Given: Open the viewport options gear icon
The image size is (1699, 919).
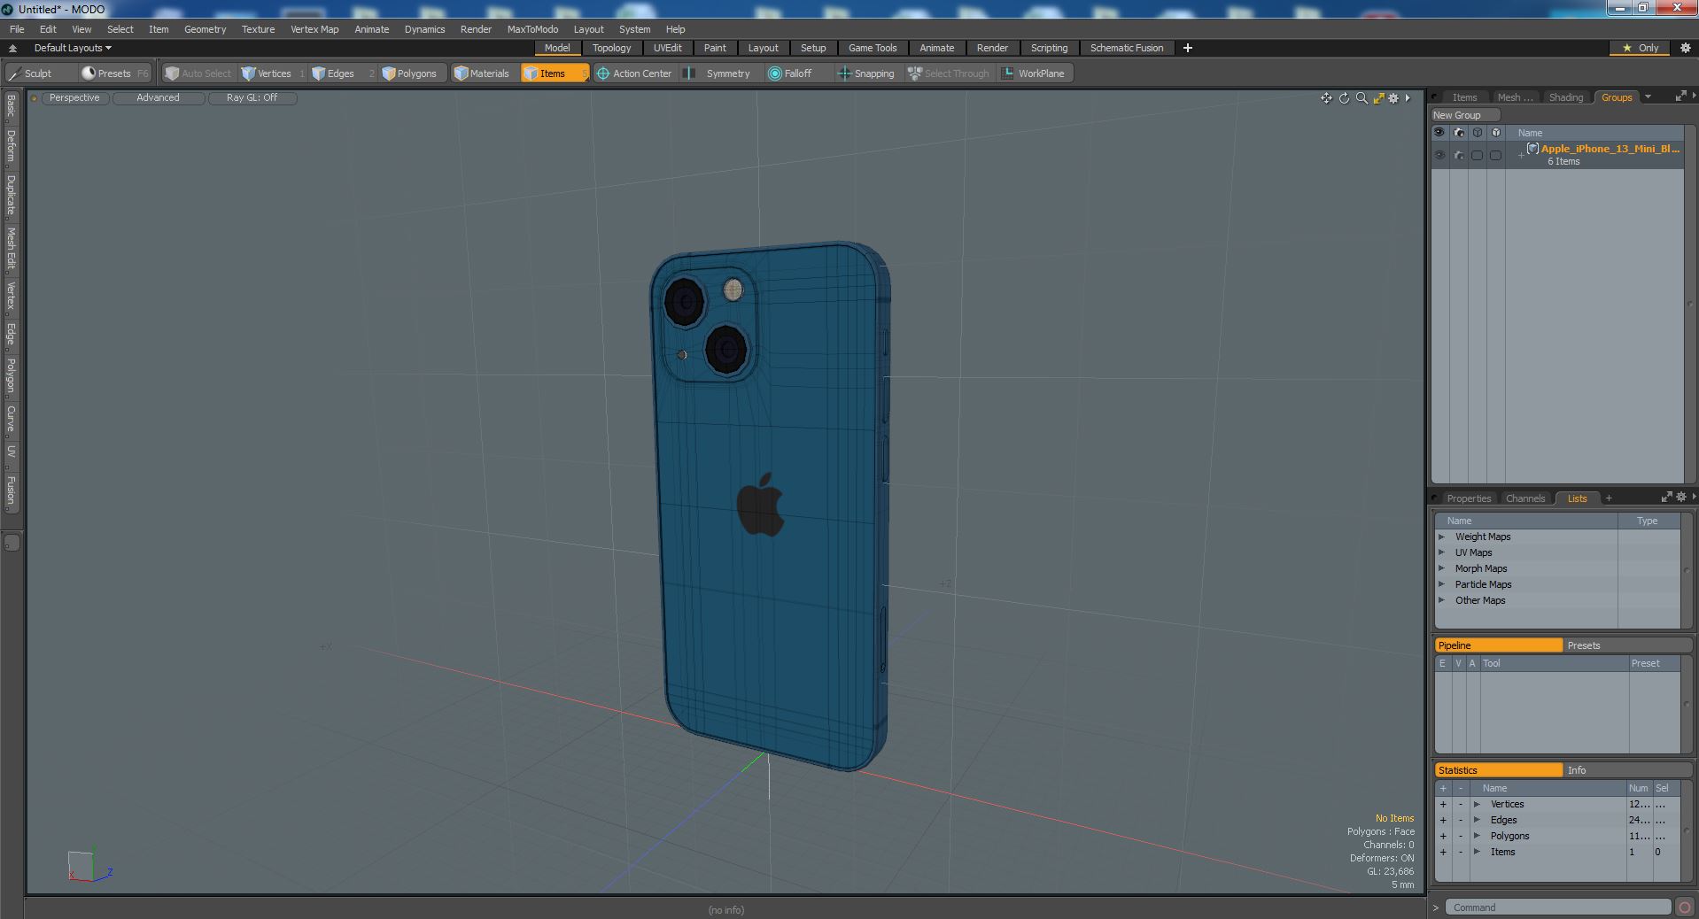Looking at the screenshot, I should tap(1393, 98).
